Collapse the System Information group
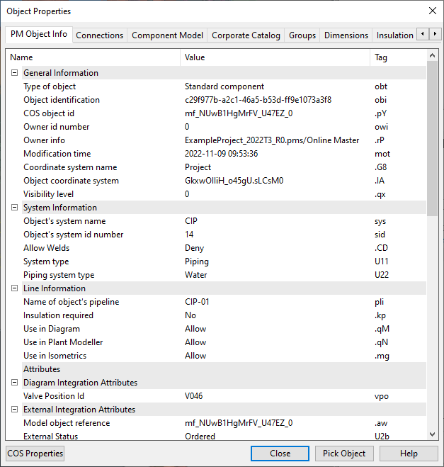This screenshot has width=444, height=467. coord(14,208)
